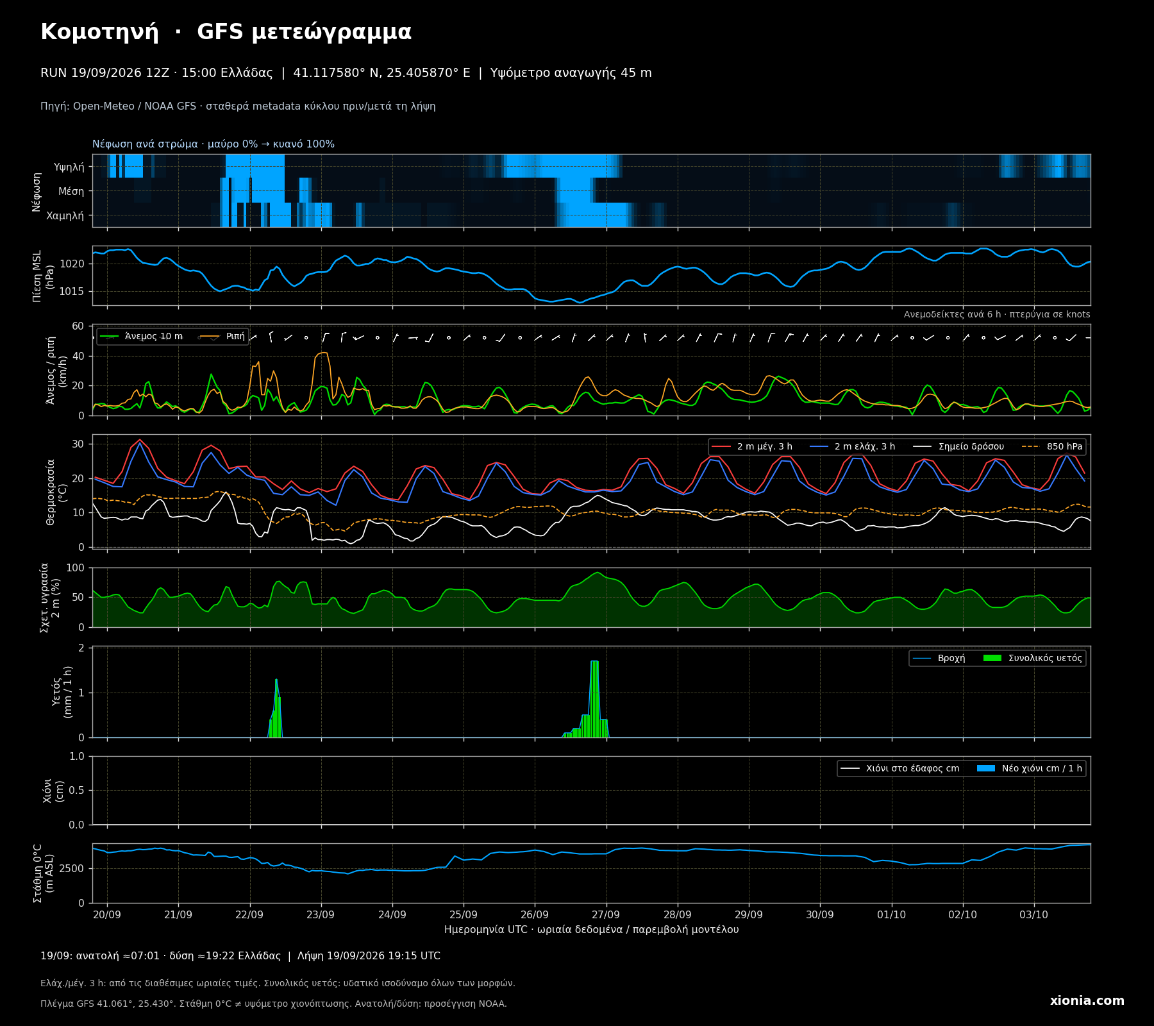Click the tallest precipitation bar near 27/09
The height and width of the screenshot is (1026, 1154).
pos(594,699)
